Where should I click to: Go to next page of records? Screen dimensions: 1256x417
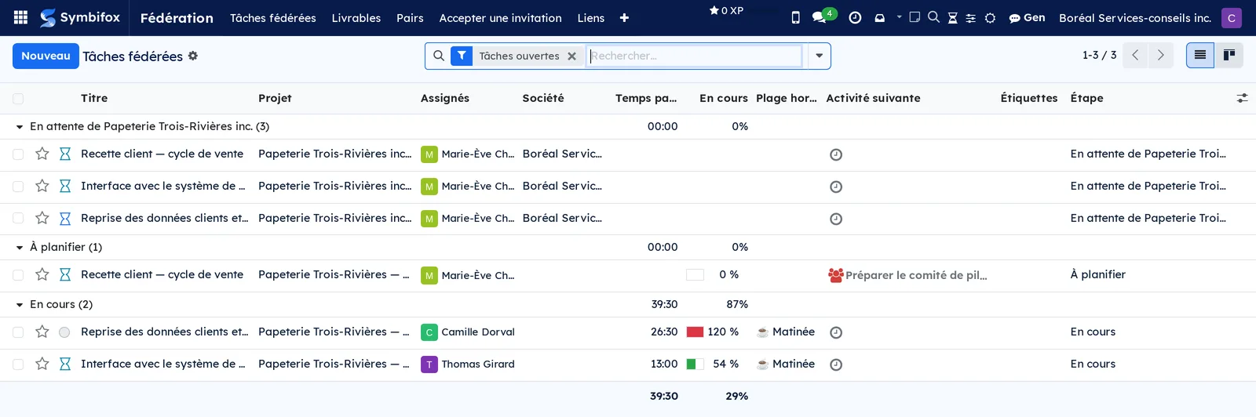[1160, 55]
